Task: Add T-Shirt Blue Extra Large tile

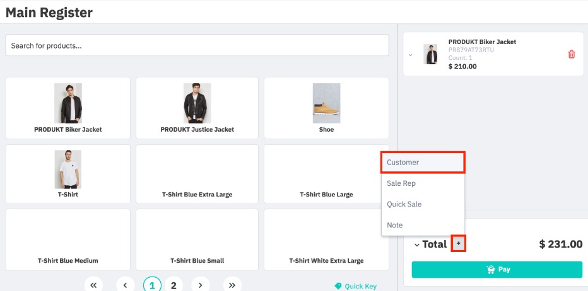Action: [197, 174]
